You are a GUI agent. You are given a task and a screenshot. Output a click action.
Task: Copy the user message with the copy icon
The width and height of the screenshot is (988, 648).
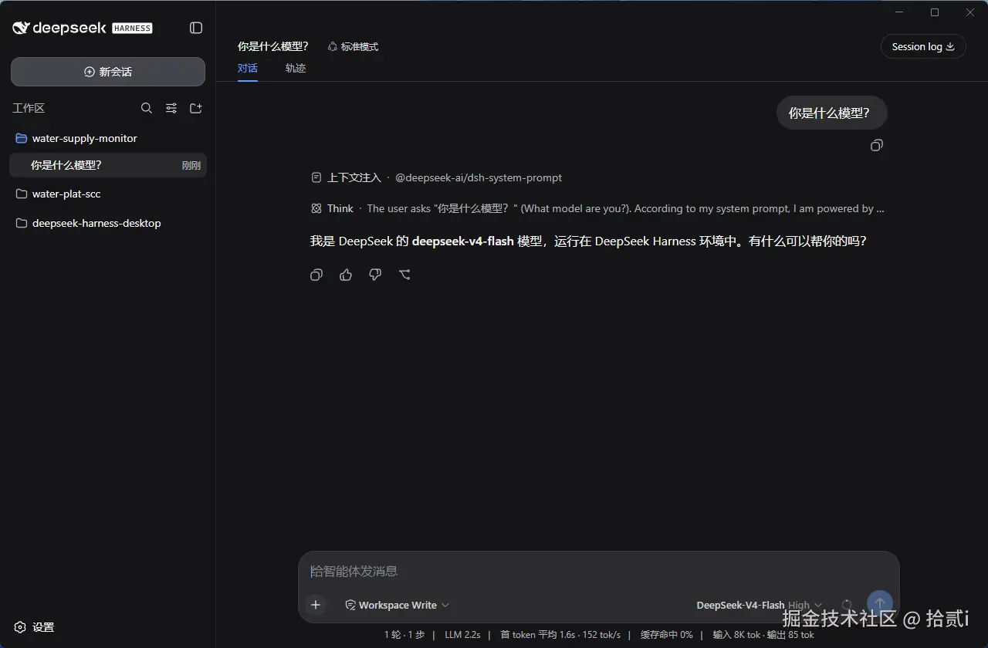click(x=877, y=145)
